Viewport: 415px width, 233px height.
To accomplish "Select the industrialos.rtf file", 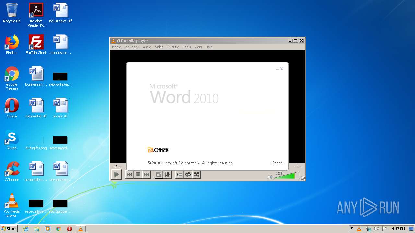I will click(x=60, y=13).
